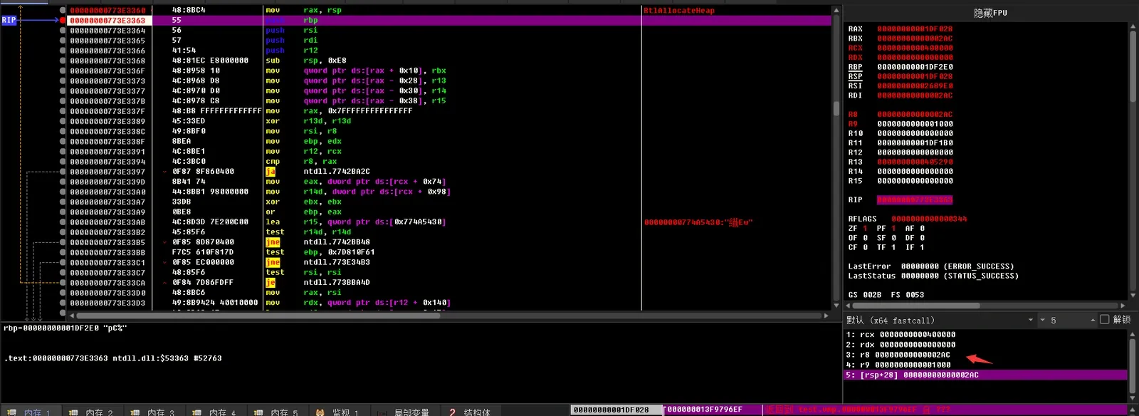Decrease the argument count using down arrow
Viewport: 1139px width, 416px height.
[1043, 321]
